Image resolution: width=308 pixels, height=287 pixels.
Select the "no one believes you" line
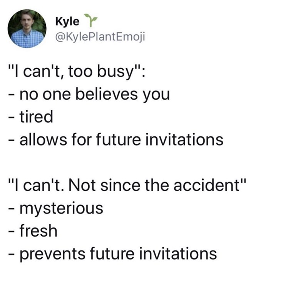(89, 94)
